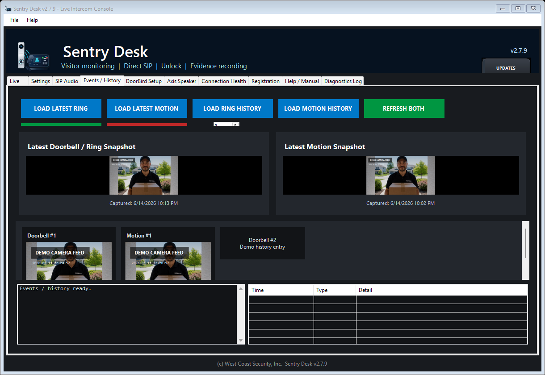This screenshot has width=545, height=375.
Task: Click the v2.7.9 version label in the header
Action: (519, 50)
